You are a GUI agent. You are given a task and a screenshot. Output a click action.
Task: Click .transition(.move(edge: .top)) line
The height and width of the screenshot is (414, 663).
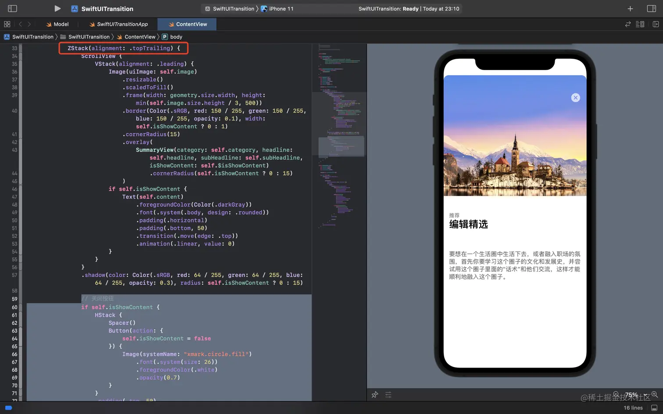tap(187, 236)
